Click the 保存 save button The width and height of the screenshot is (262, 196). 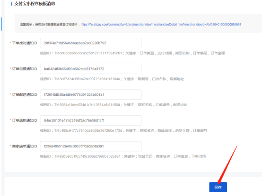tap(218, 187)
